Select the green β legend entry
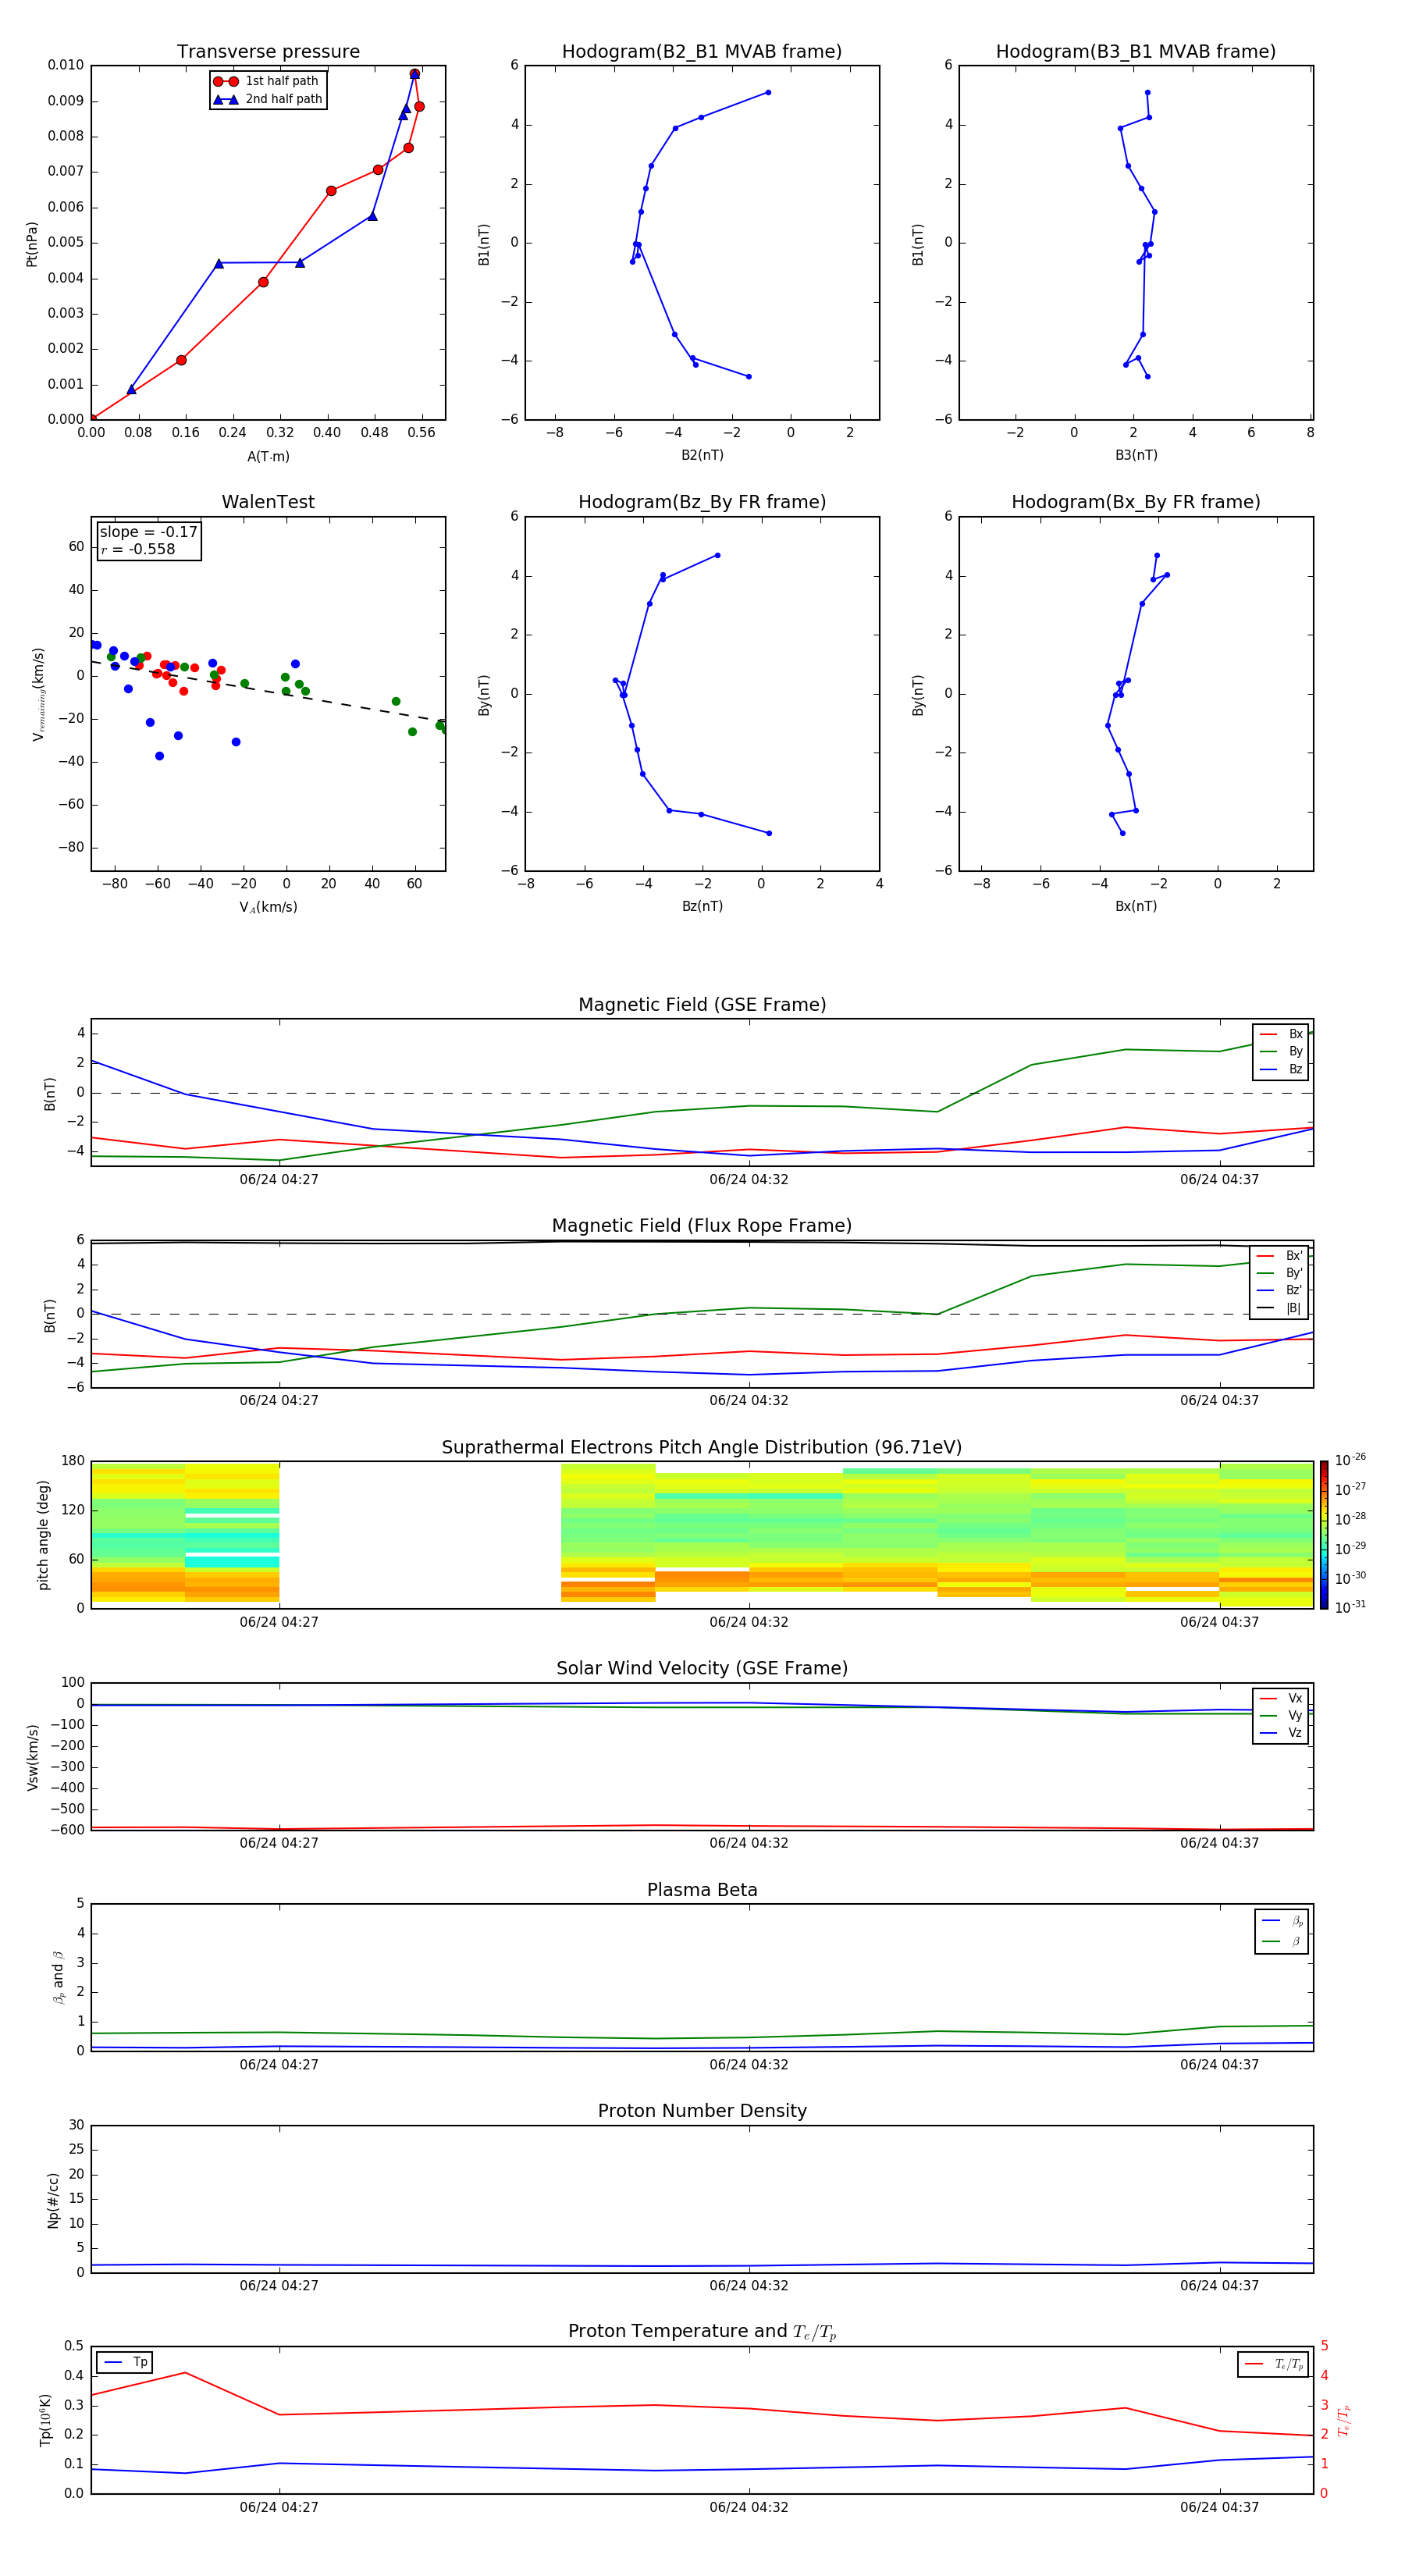 1282,1941
